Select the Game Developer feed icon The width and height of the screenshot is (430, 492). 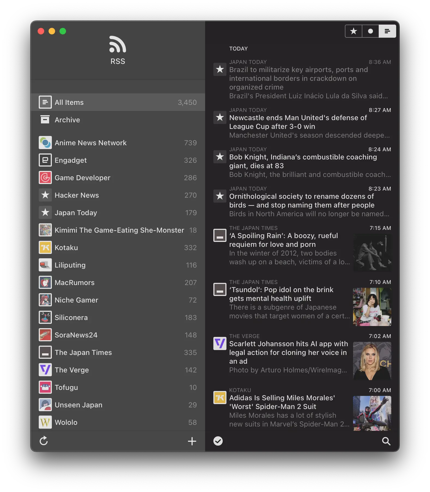[x=45, y=177]
